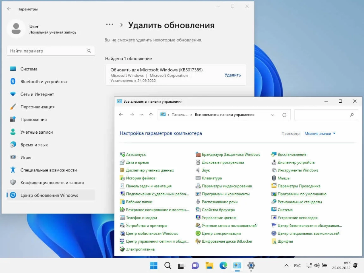Expand the chevron before Панель in address bar

pos(168,115)
